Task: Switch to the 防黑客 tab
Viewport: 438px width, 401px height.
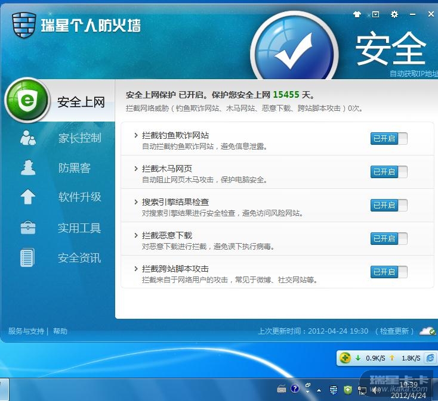Action: click(x=75, y=168)
